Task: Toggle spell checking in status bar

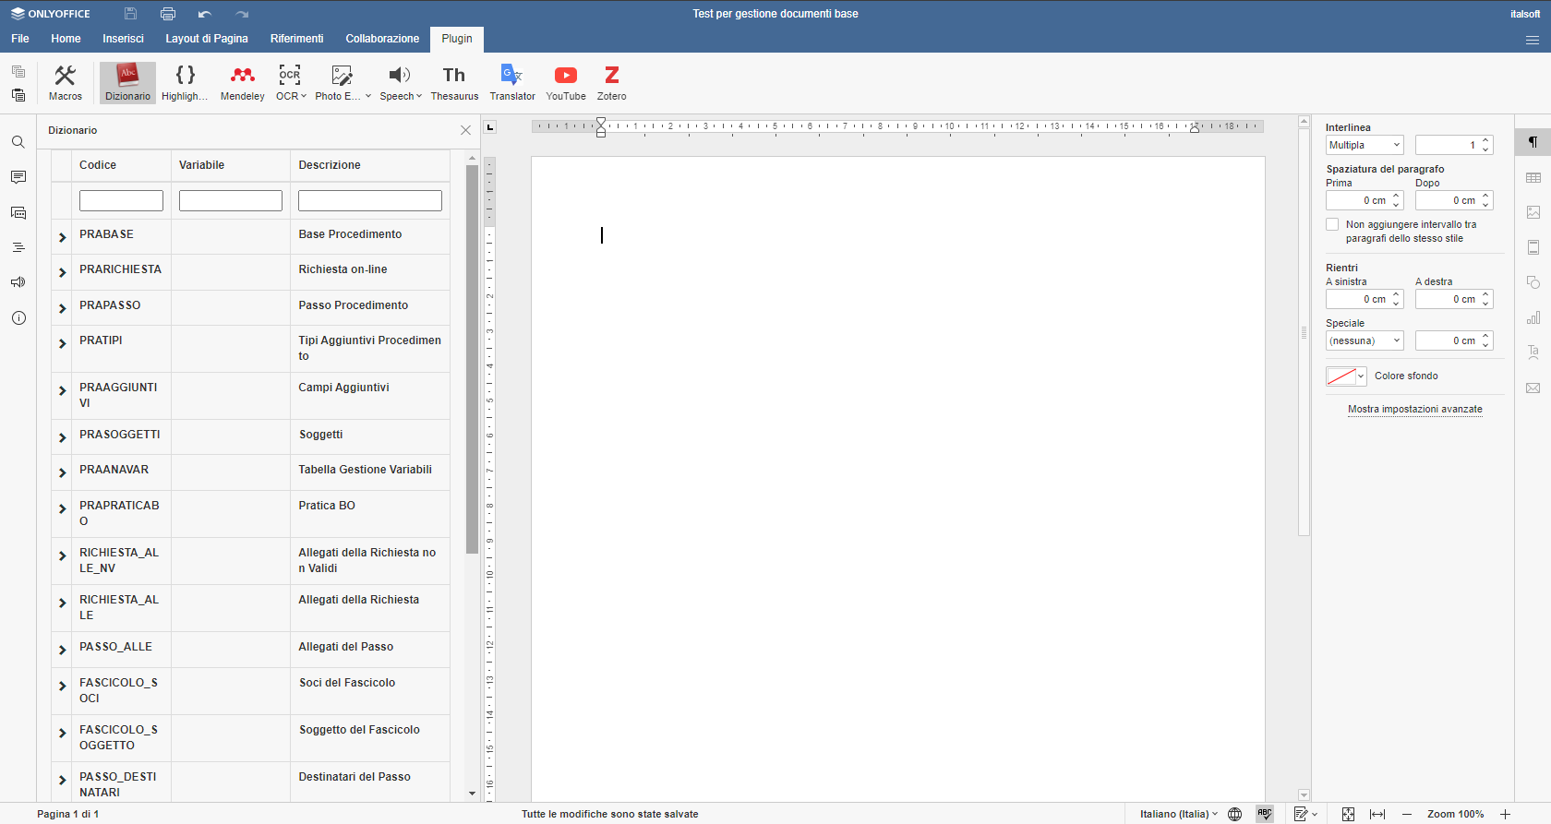Action: pos(1264,814)
